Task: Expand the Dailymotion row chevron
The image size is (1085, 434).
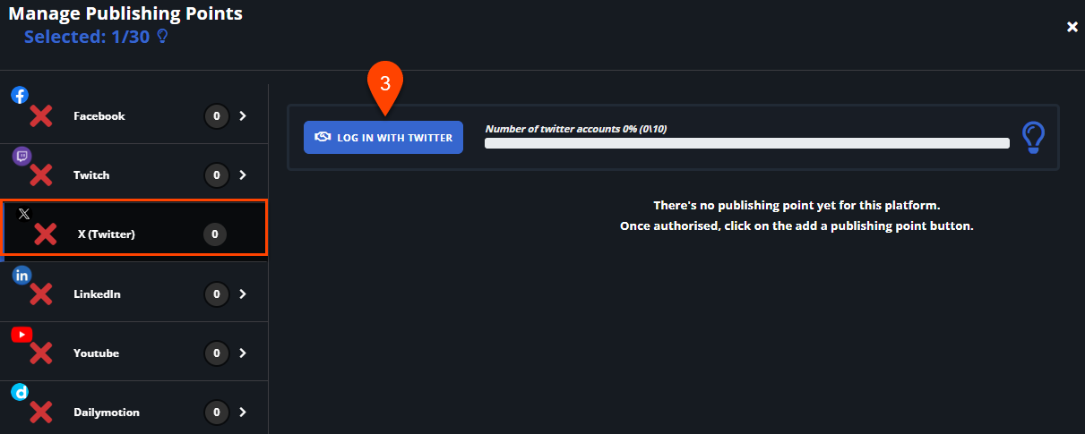Action: (x=242, y=412)
